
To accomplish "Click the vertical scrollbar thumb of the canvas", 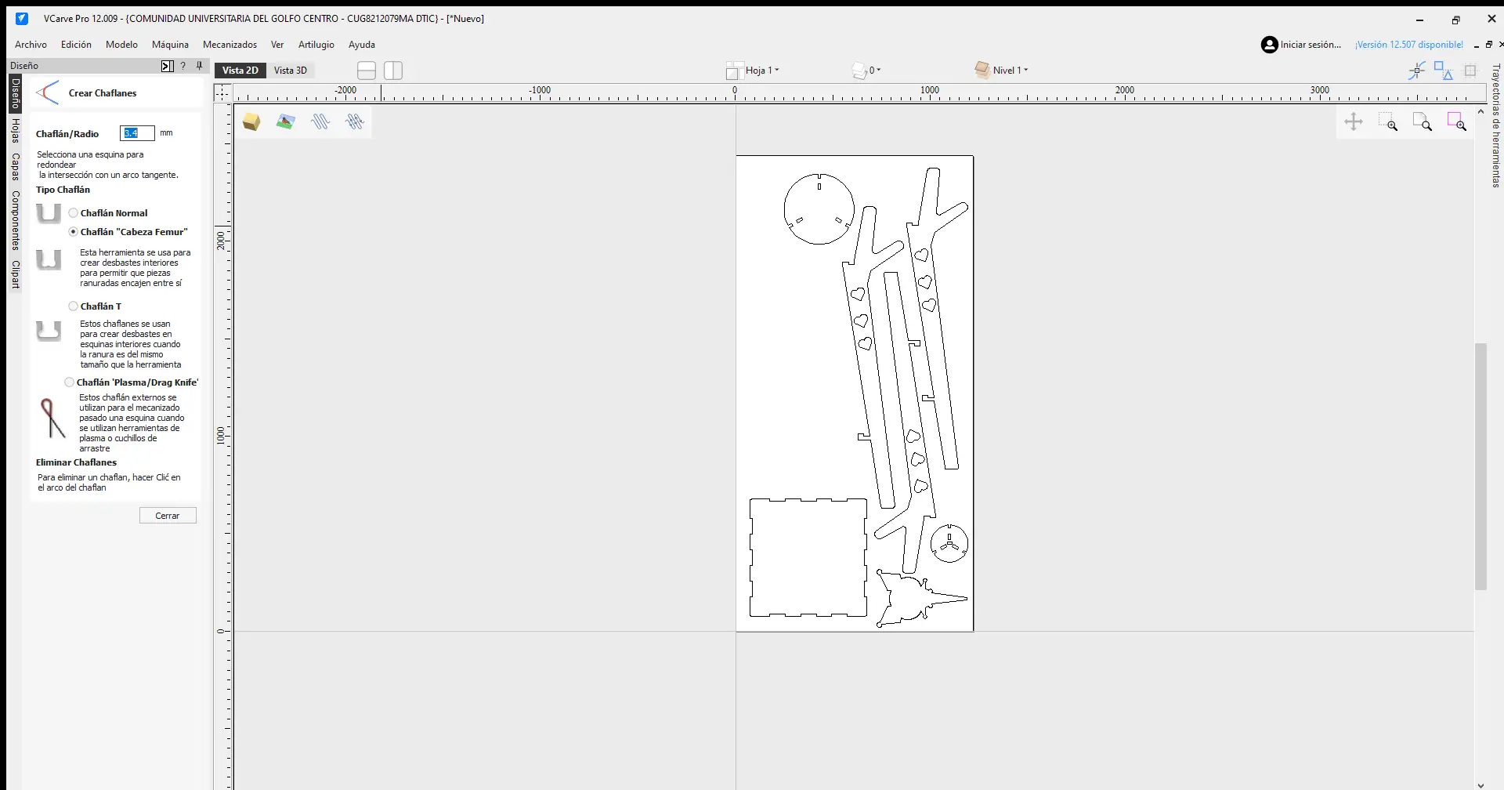I will coord(1480,466).
